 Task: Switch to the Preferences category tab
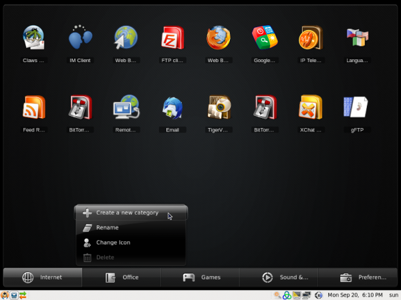coord(358,277)
